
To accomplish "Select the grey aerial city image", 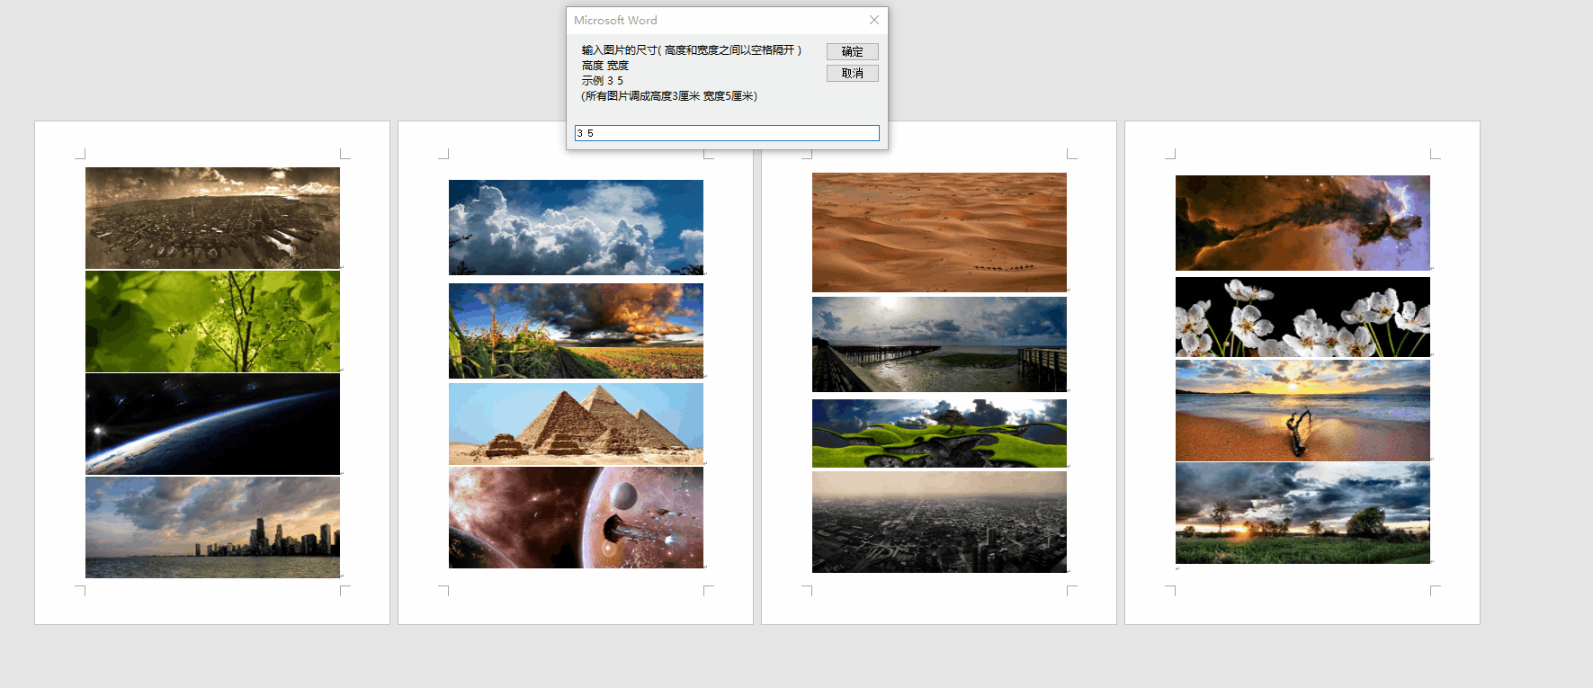I will 939,522.
